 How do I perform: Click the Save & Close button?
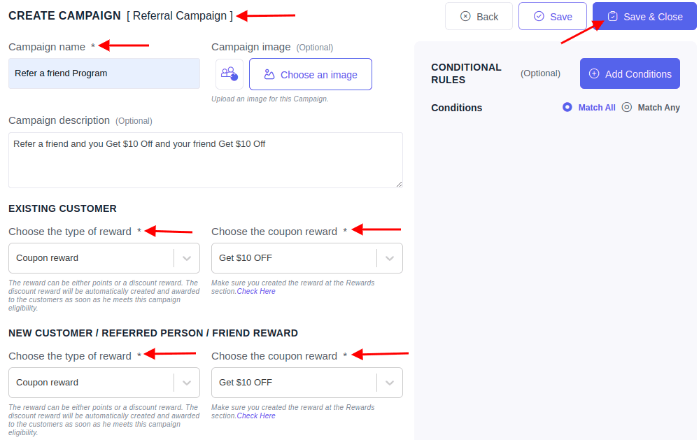click(644, 15)
